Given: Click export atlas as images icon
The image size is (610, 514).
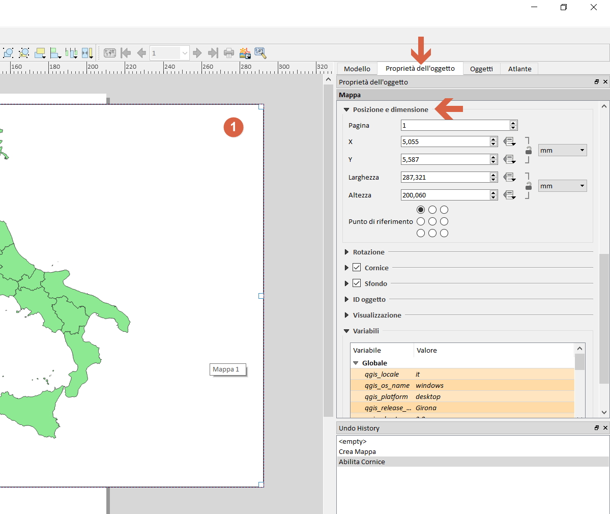Looking at the screenshot, I should click(x=245, y=53).
